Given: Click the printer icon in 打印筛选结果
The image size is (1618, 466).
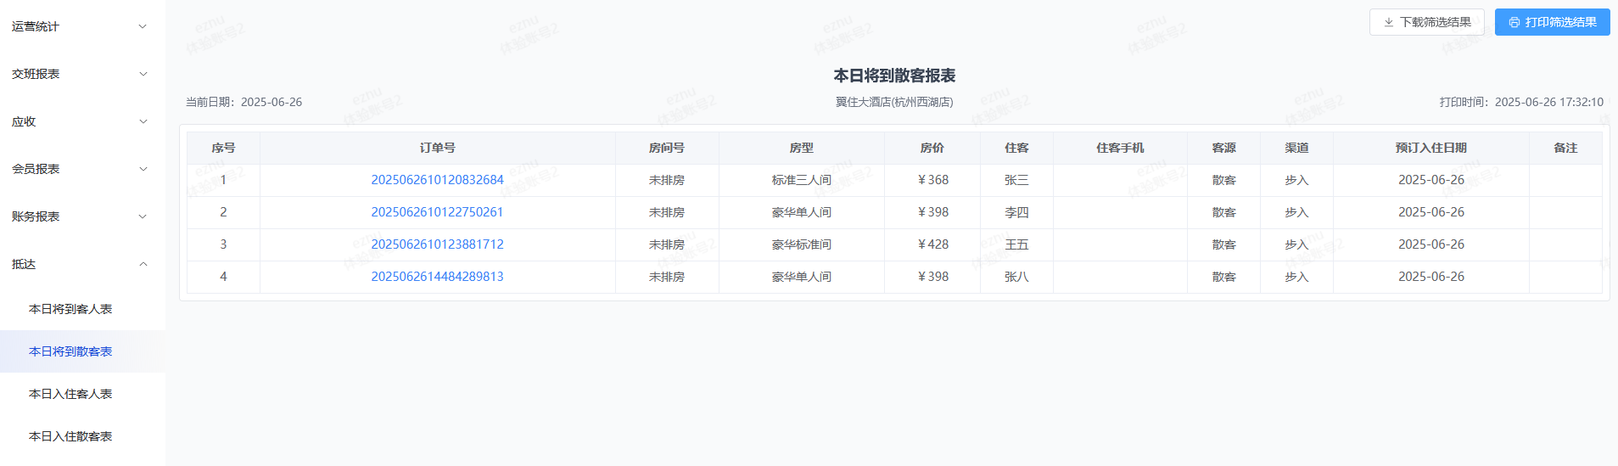Looking at the screenshot, I should pos(1514,22).
